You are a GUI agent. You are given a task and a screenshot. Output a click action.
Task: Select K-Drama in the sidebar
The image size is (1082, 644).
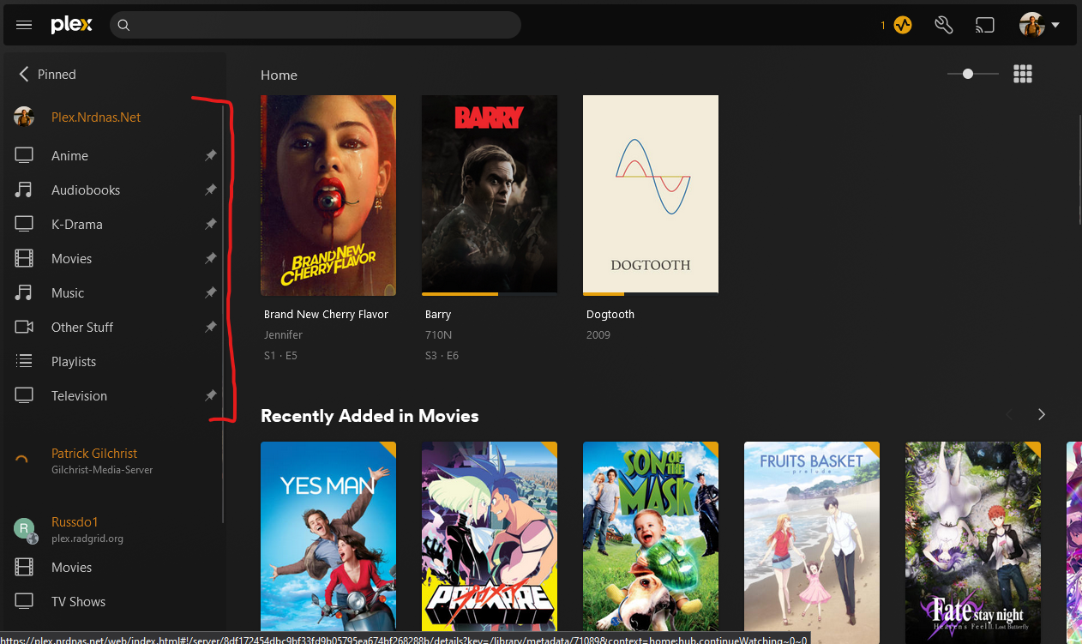coord(77,225)
